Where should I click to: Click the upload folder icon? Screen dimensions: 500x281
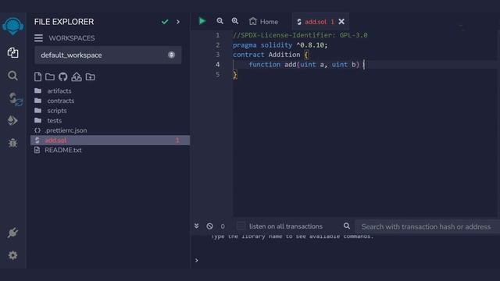point(91,76)
